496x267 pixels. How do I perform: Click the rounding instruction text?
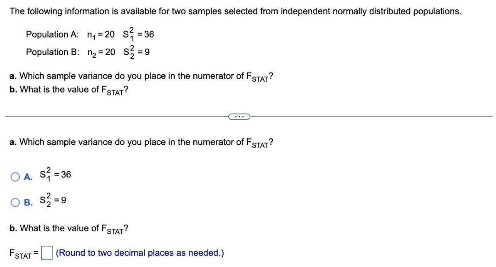pos(139,253)
